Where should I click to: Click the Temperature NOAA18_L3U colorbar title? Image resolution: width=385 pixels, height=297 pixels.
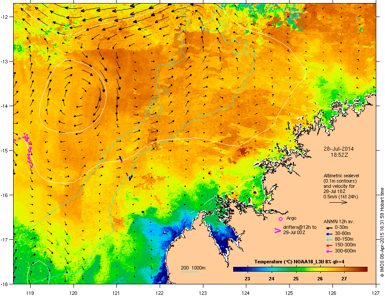pos(299,262)
